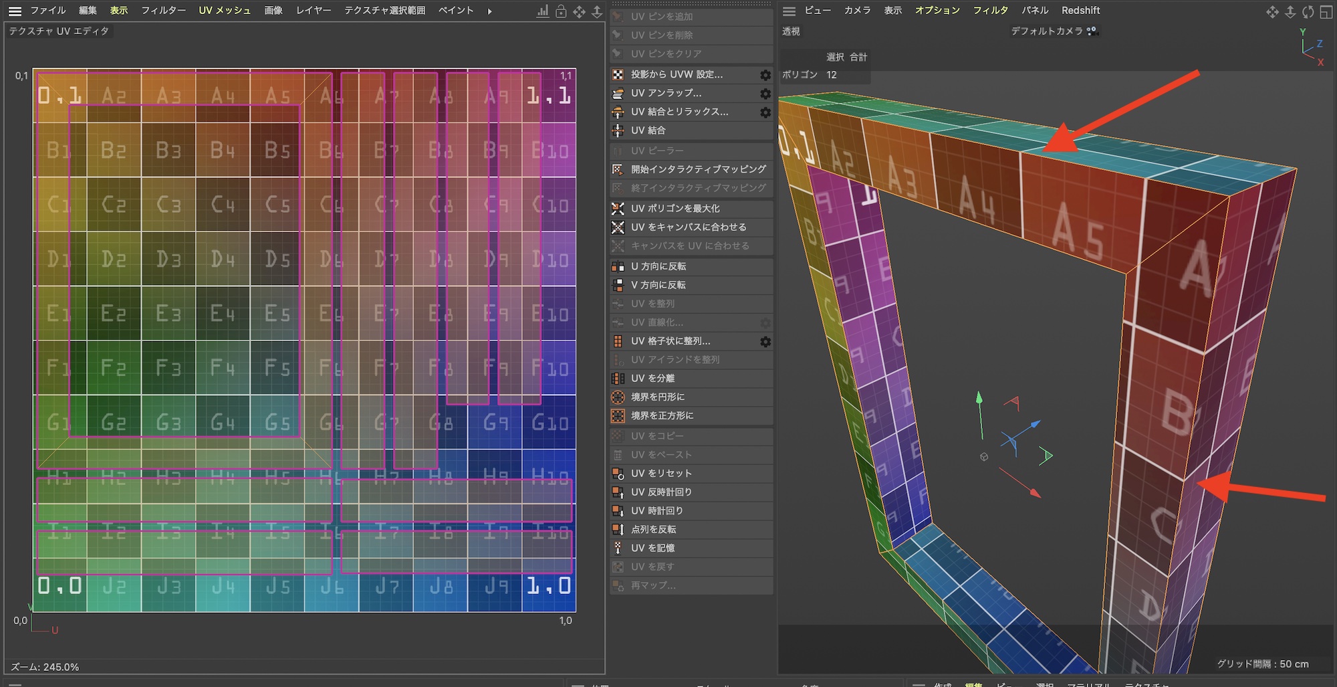The width and height of the screenshot is (1337, 687).
Task: Click the rotate camera icon in 3D viewport
Action: click(1308, 11)
